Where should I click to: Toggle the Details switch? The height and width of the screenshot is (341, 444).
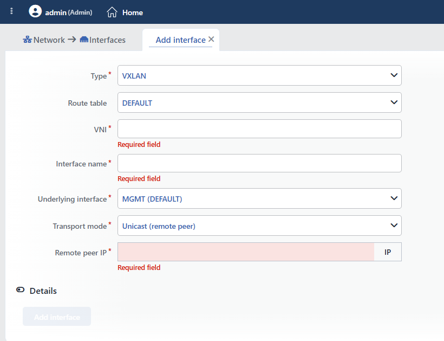[21, 289]
